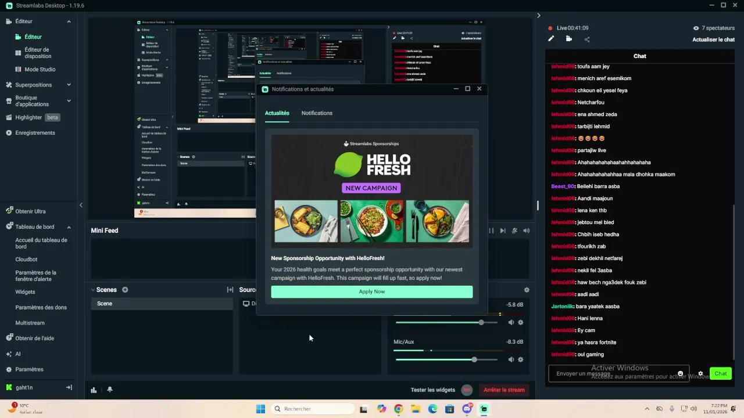
Task: Open the Widgets page
Action: (x=25, y=292)
